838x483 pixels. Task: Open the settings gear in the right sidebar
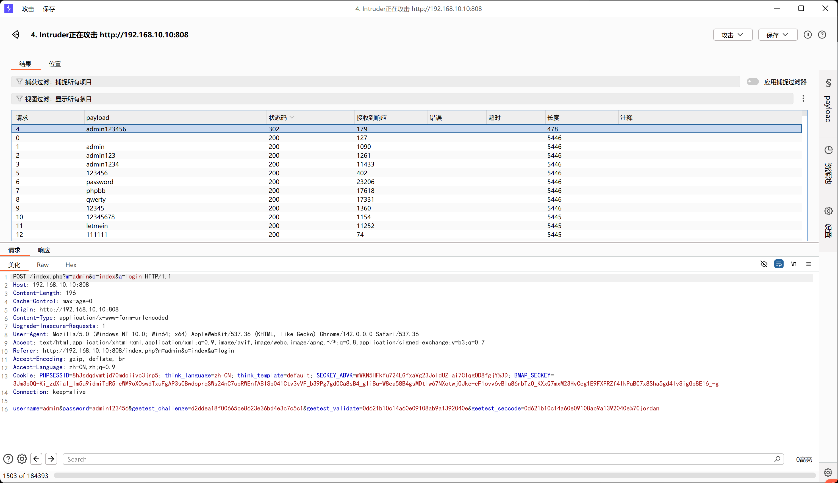coord(828,211)
